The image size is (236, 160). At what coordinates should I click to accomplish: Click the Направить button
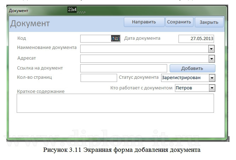point(144,22)
